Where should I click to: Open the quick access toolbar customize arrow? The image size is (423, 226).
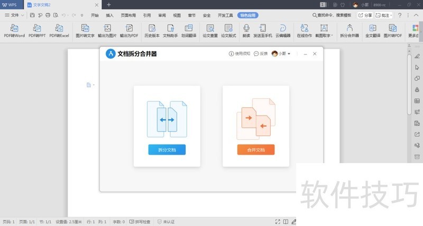[x=82, y=15]
